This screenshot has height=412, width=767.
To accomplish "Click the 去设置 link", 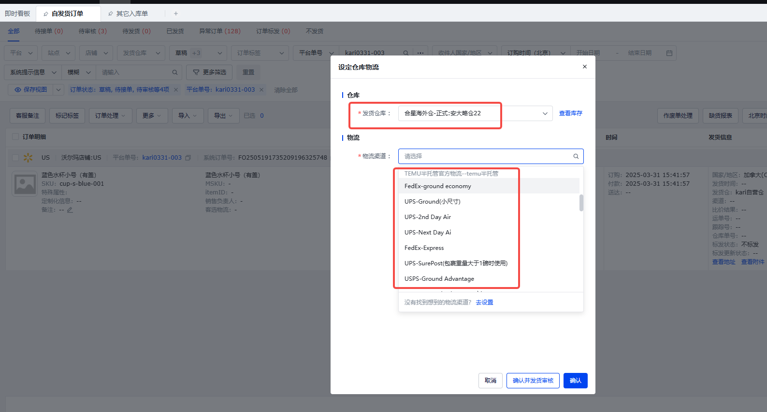I will click(x=484, y=302).
